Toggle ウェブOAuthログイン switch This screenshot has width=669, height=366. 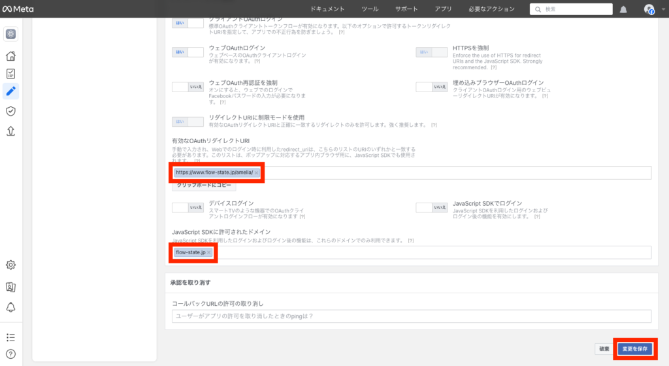[x=188, y=52]
